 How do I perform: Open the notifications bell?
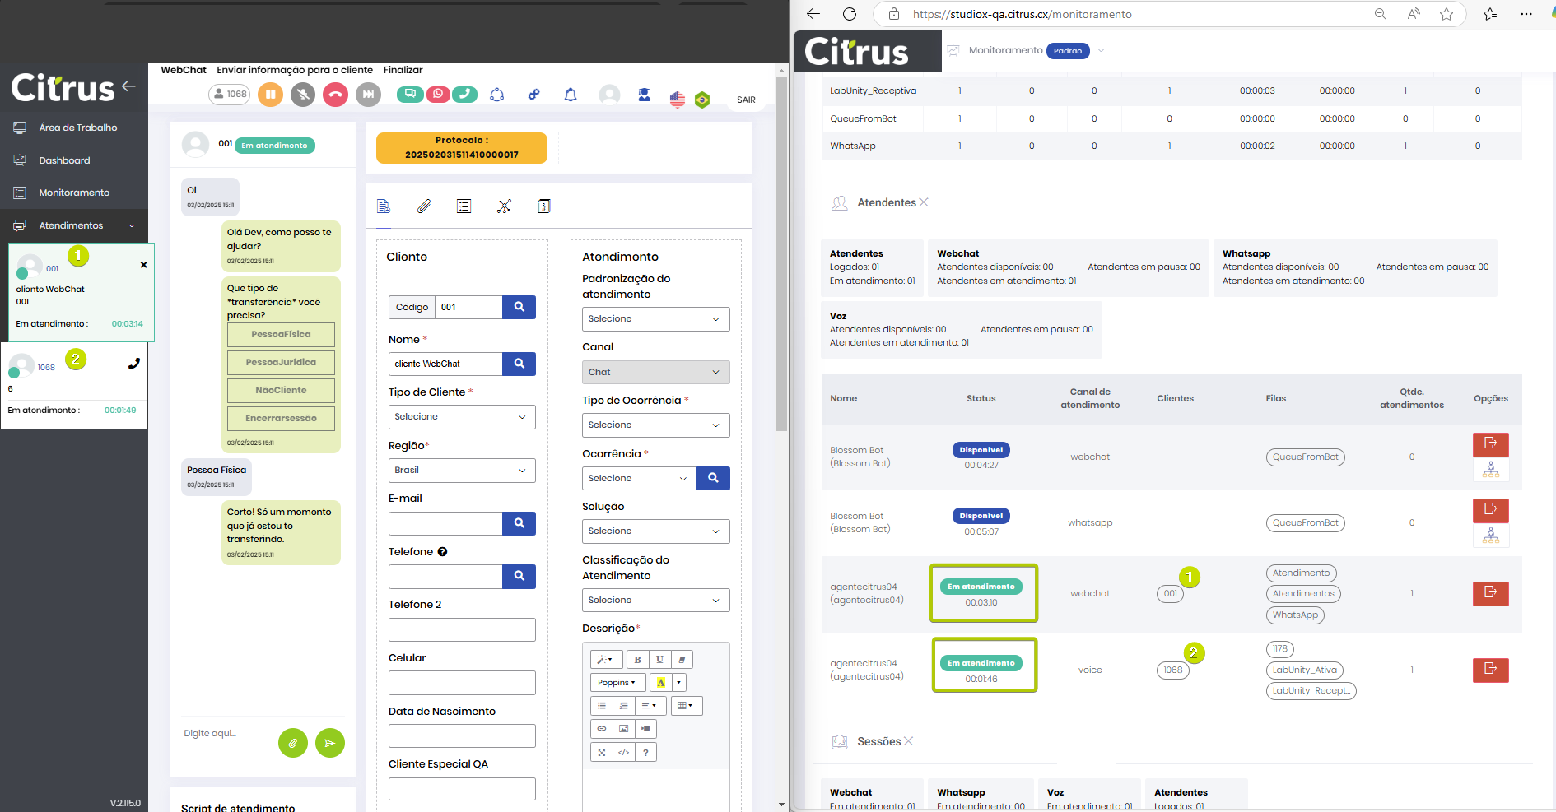(x=571, y=95)
